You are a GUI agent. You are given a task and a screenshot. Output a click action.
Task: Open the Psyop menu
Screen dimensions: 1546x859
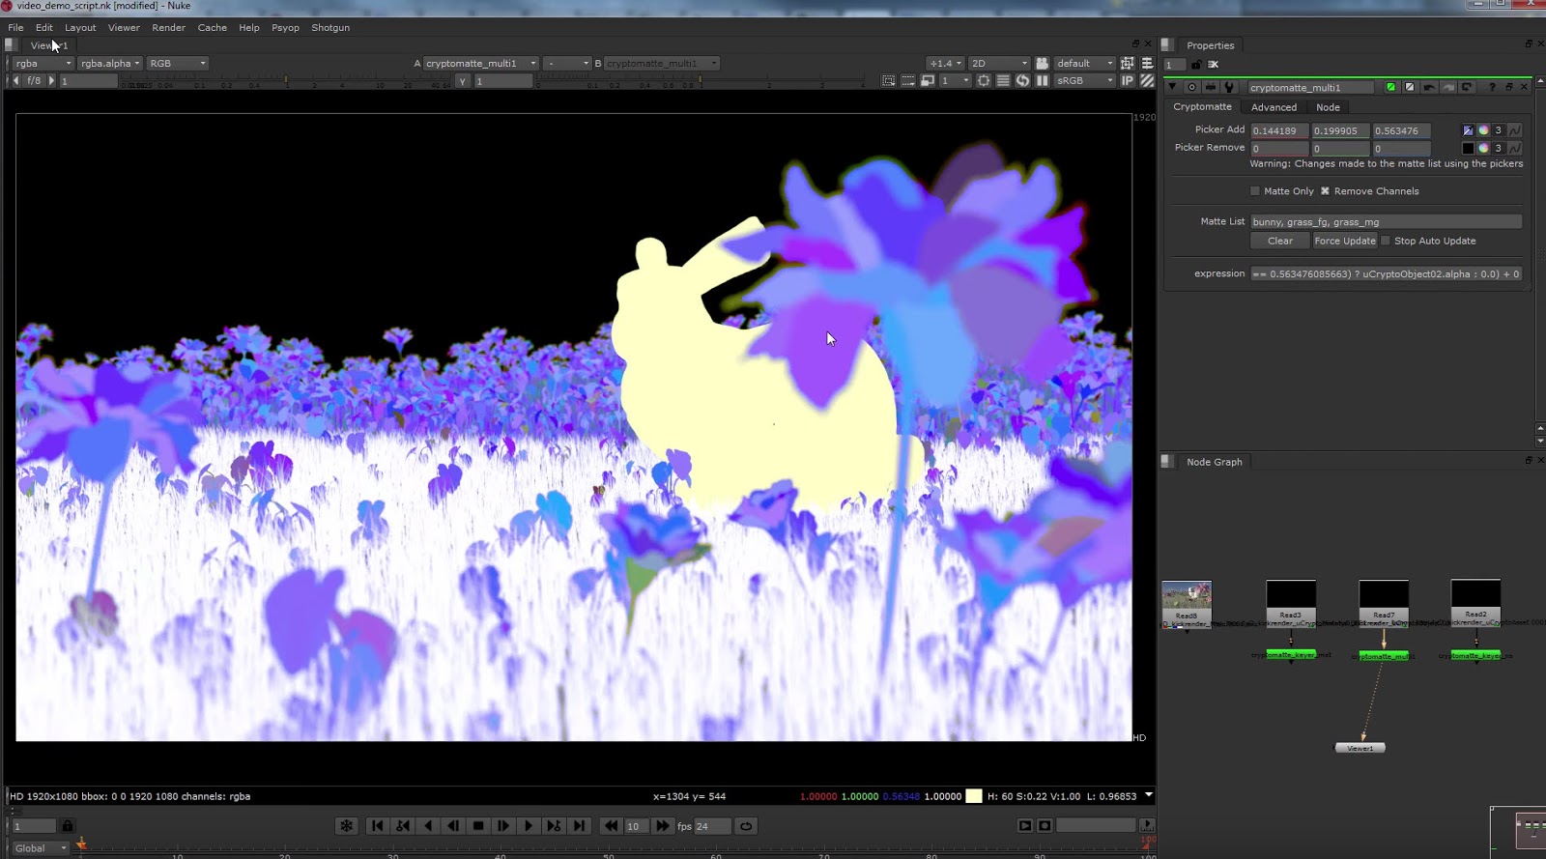pos(285,27)
